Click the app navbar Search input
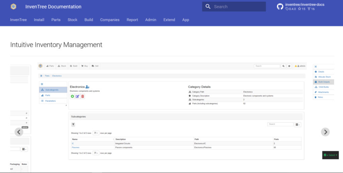The height and width of the screenshot is (173, 343). pyautogui.click(x=267, y=66)
